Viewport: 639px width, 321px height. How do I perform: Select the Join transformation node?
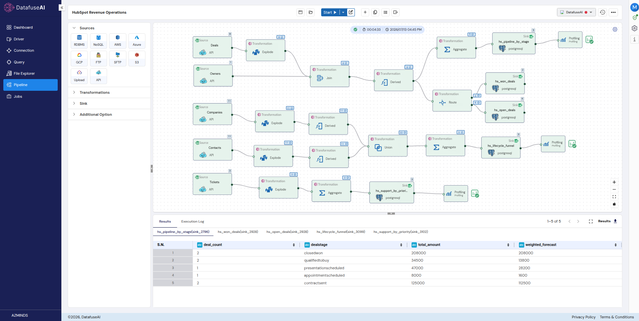[x=330, y=76]
